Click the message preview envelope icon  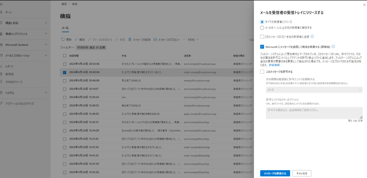click(155, 39)
